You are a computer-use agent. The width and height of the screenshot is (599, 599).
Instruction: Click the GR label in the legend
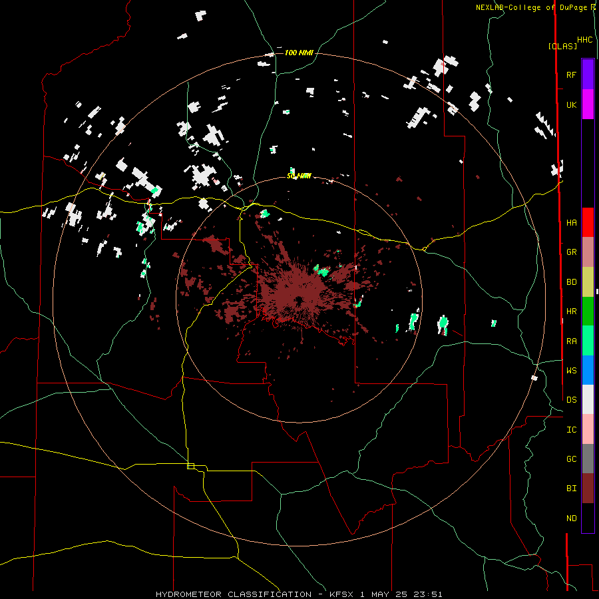click(x=571, y=252)
